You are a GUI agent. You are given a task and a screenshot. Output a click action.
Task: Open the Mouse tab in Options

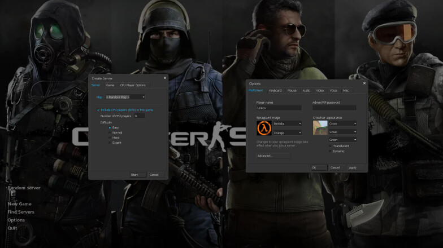pyautogui.click(x=292, y=90)
